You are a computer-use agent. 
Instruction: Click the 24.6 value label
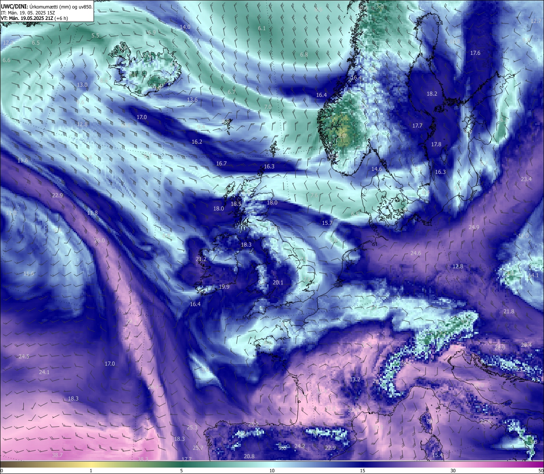click(x=416, y=253)
